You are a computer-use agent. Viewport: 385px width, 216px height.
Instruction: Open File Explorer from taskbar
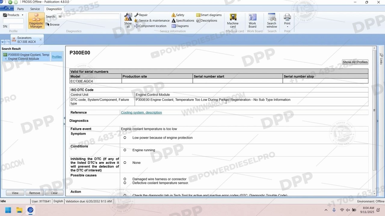coord(19,210)
